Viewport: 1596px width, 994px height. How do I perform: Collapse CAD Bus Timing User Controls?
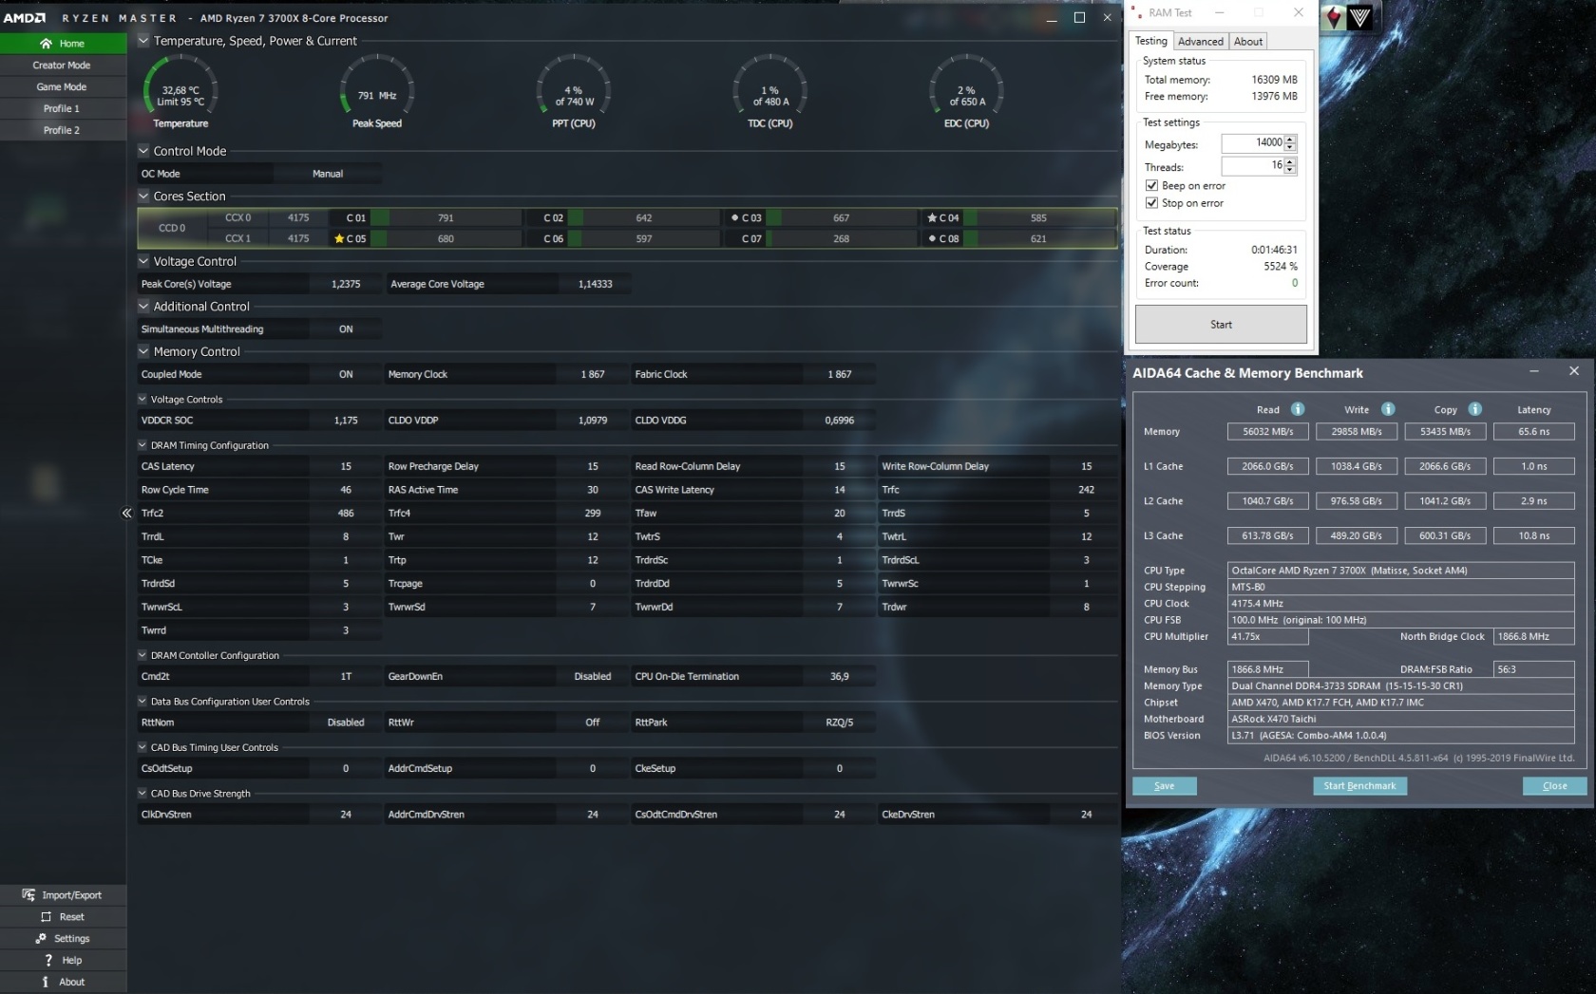click(x=142, y=747)
